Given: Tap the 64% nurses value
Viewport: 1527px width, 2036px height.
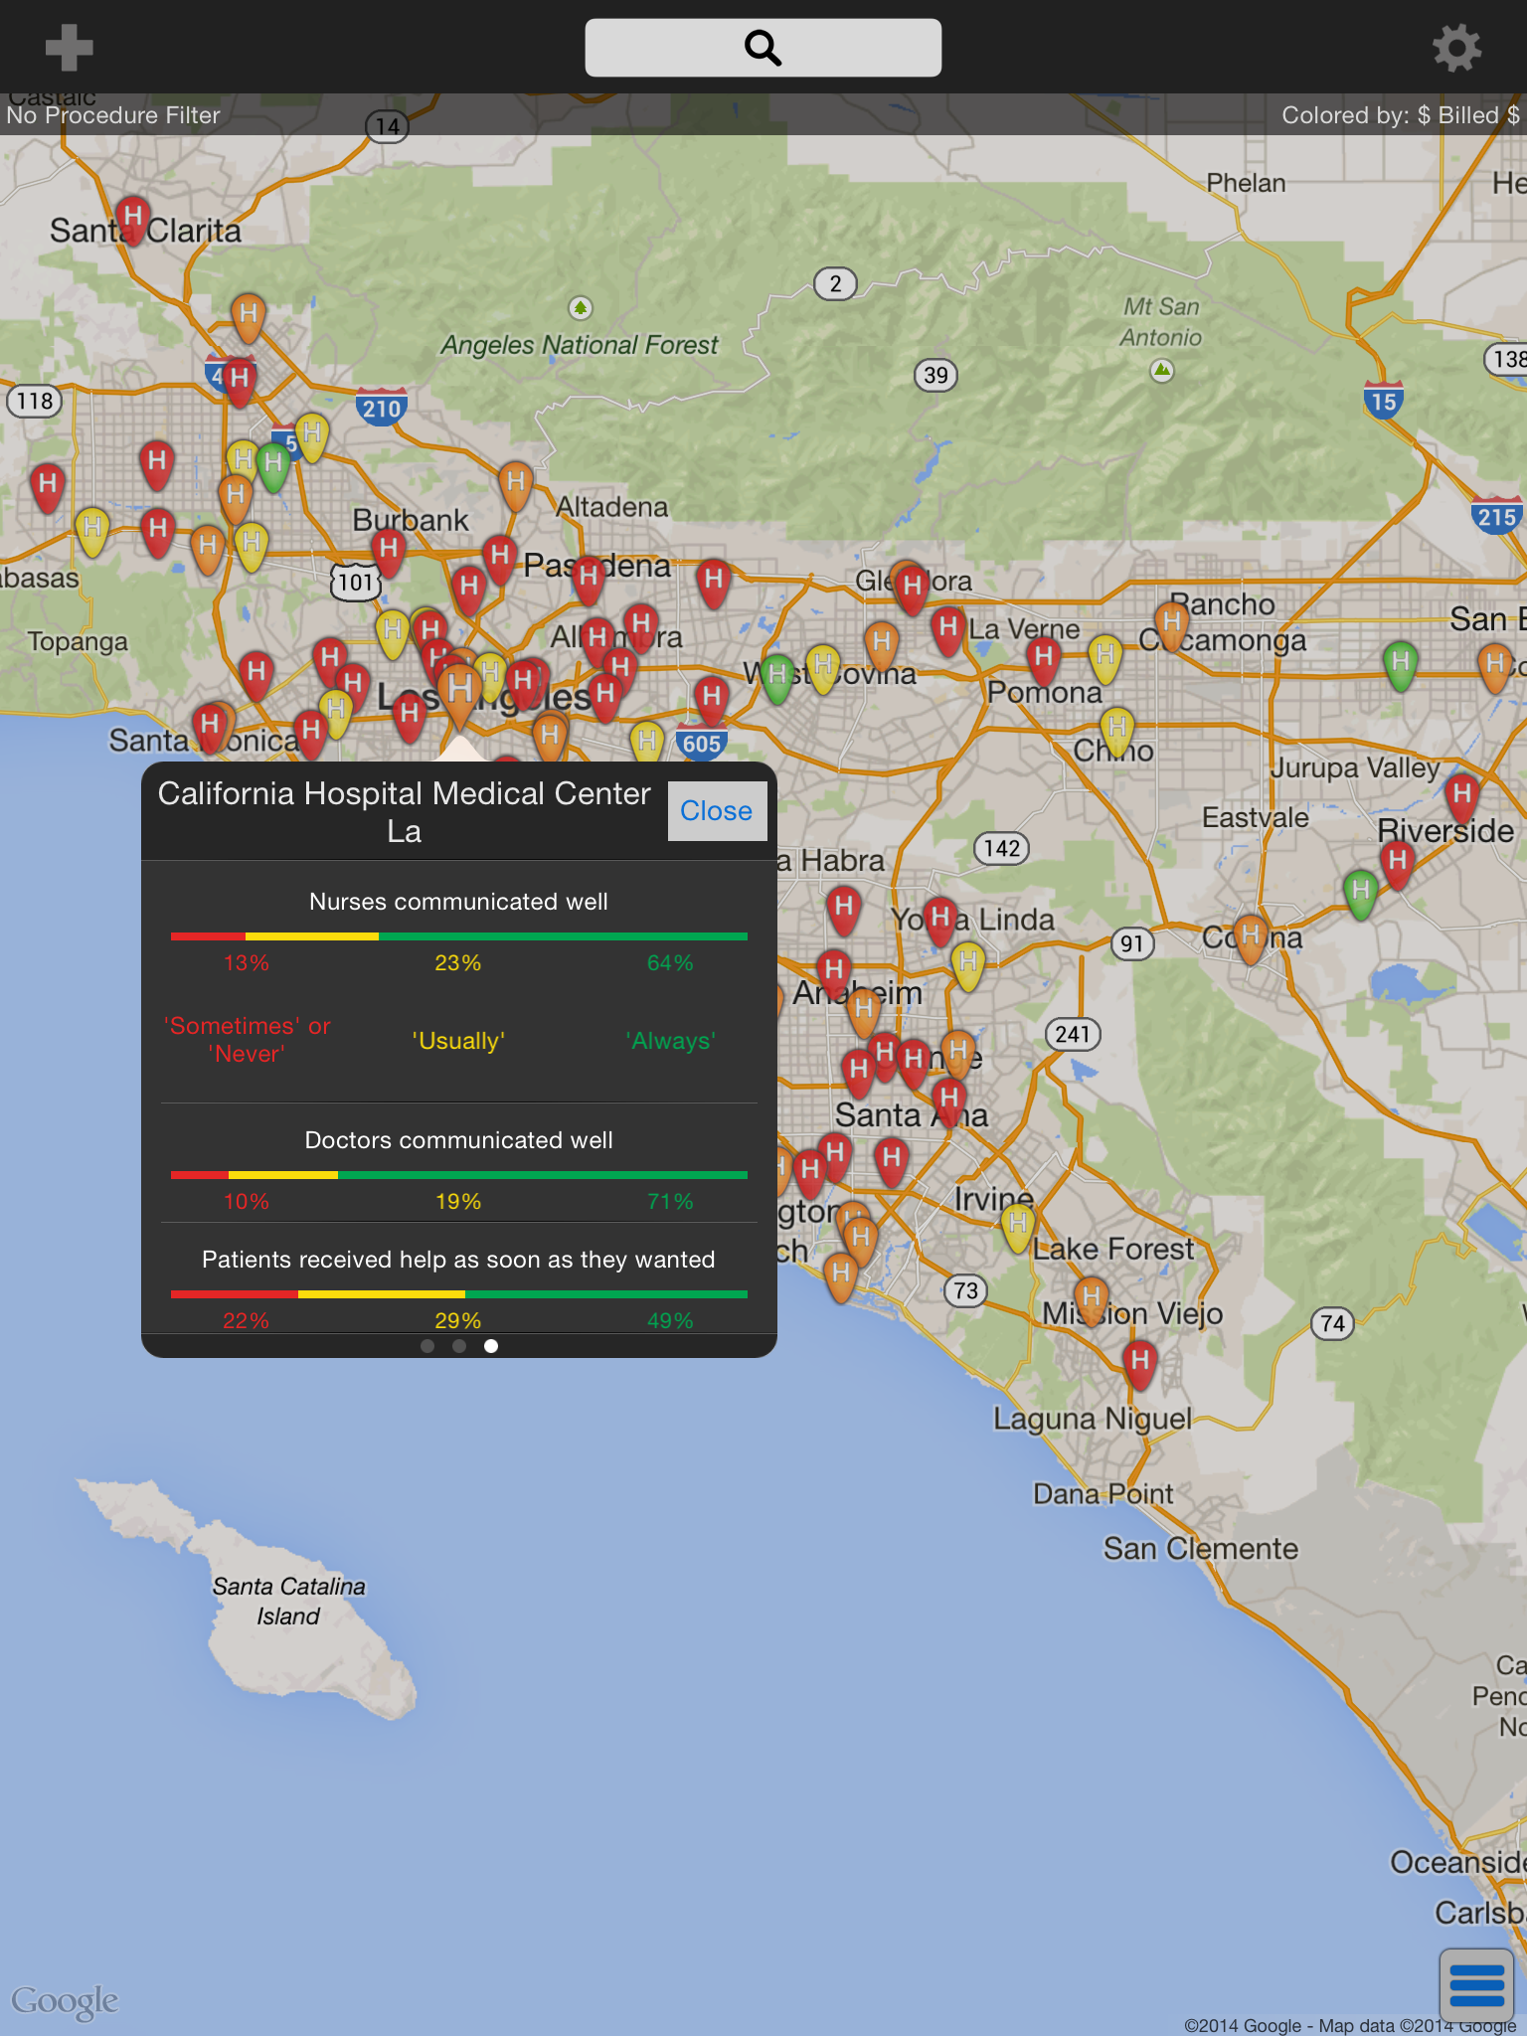Looking at the screenshot, I should point(670,962).
